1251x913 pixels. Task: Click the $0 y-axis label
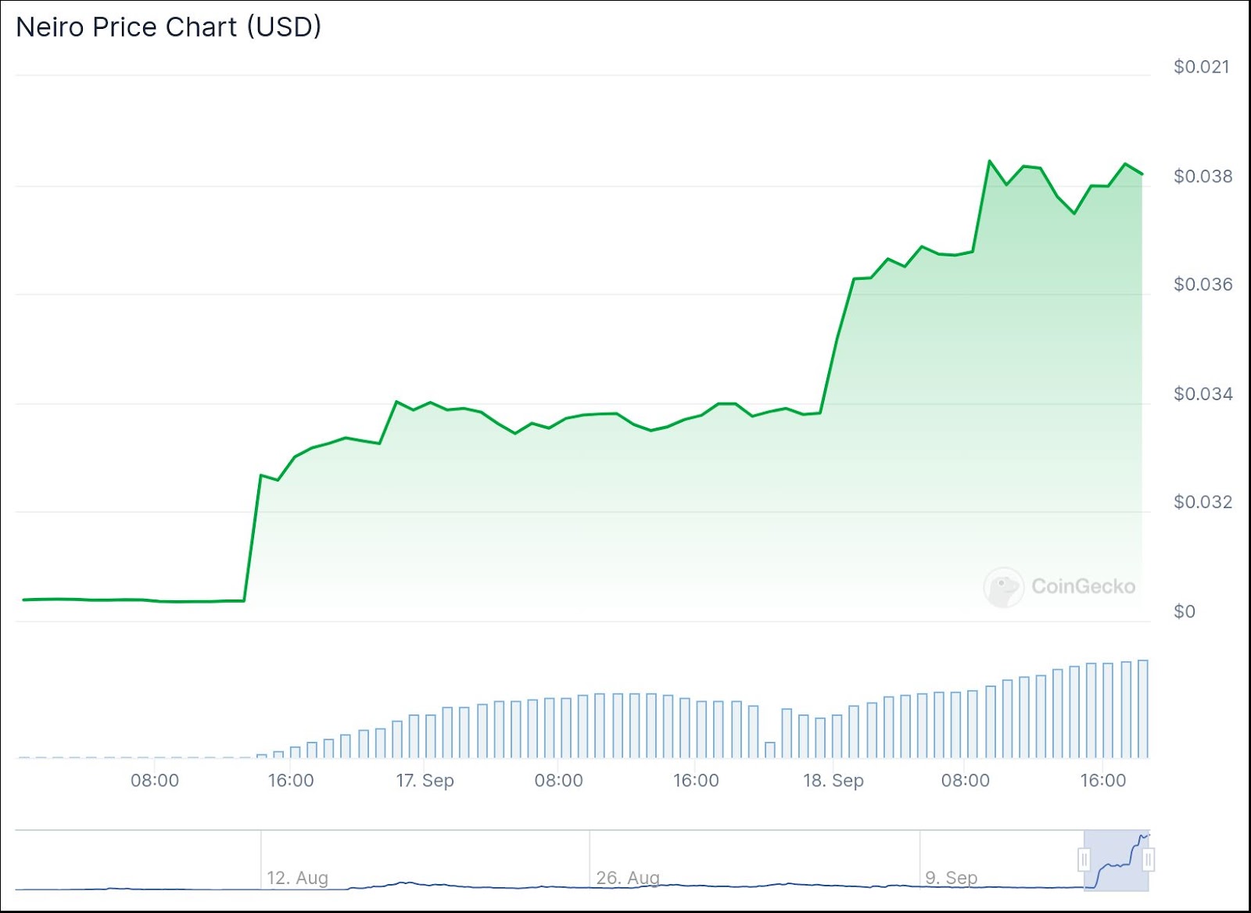pyautogui.click(x=1185, y=612)
